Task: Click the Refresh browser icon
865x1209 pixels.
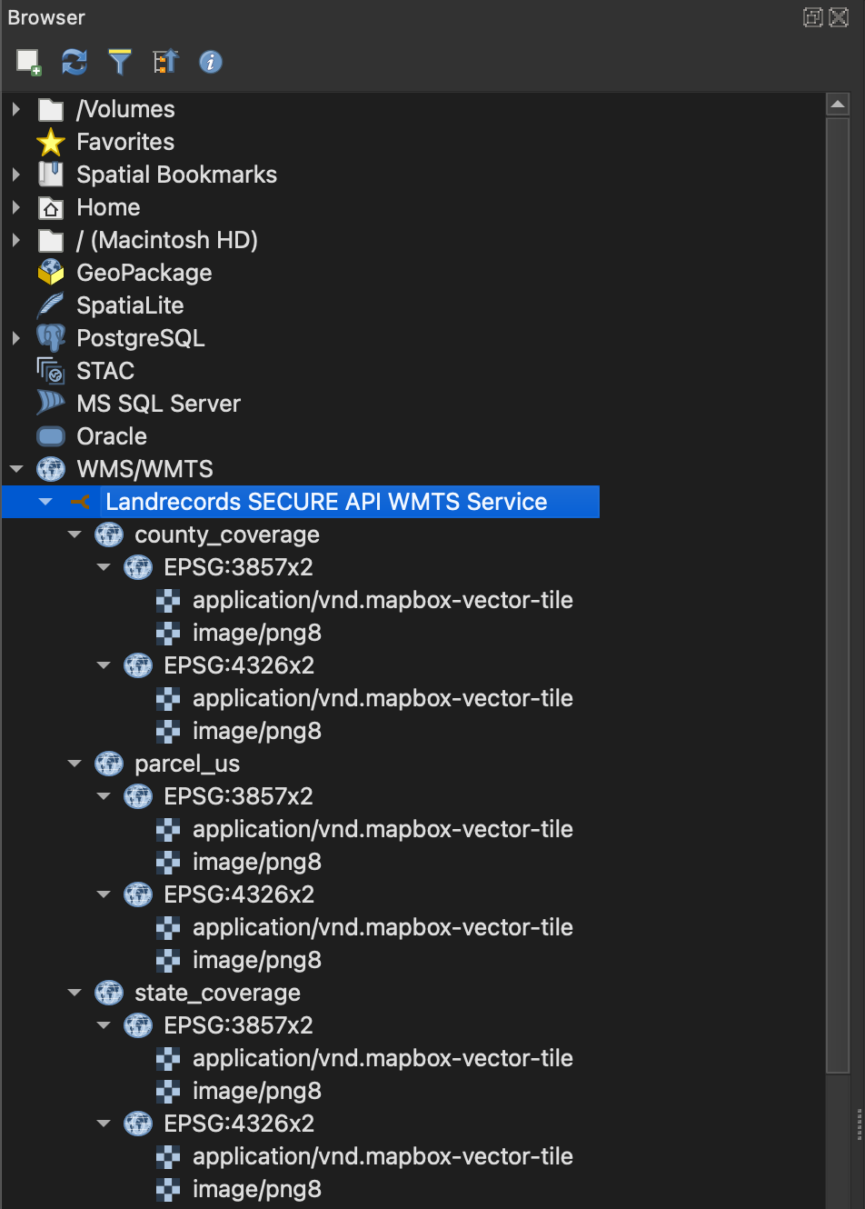Action: pos(75,62)
